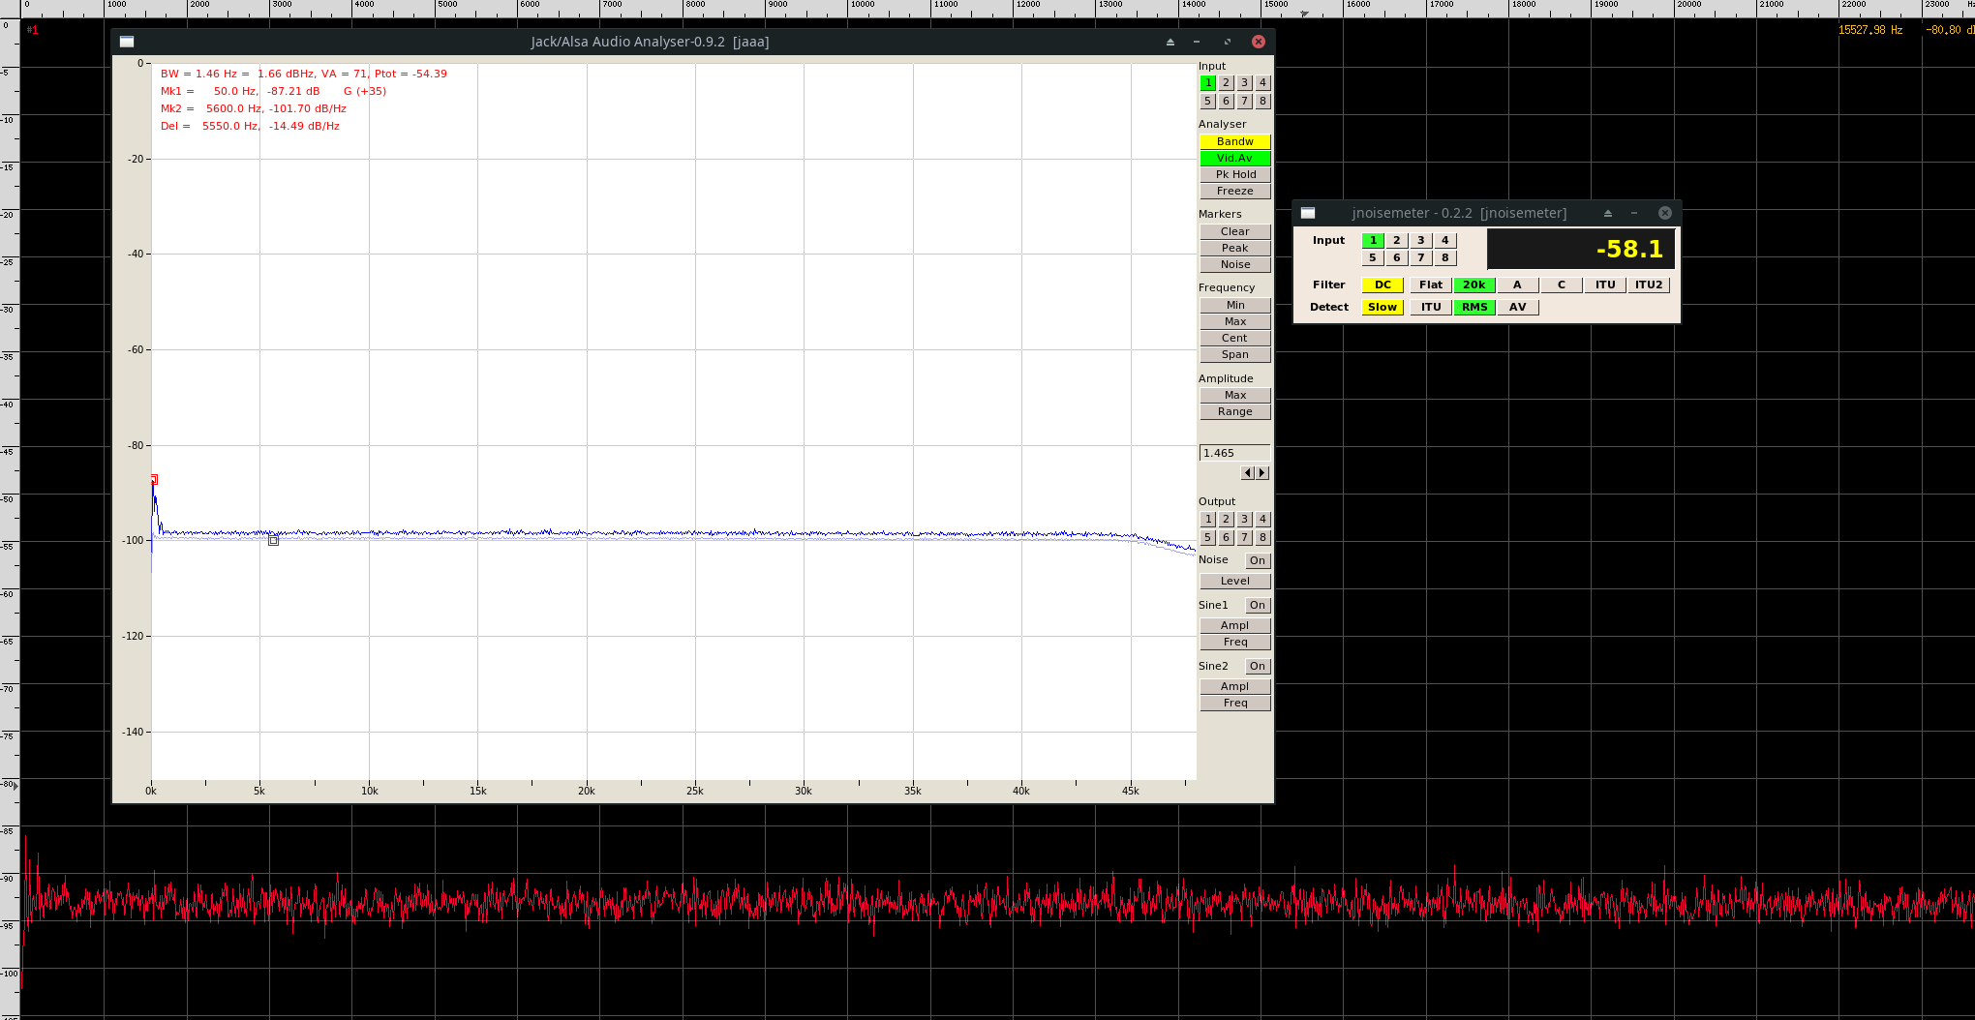Select input 3 in jnoisemeter
Screen dimensions: 1975x1020
click(x=1420, y=240)
